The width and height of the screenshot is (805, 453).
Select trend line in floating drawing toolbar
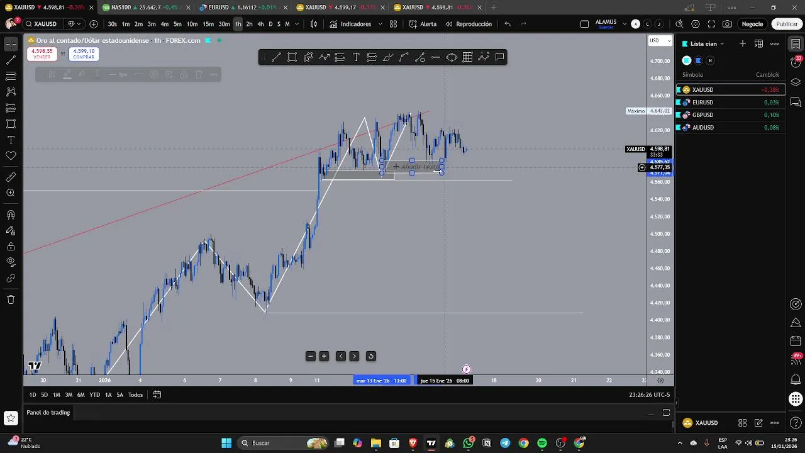tap(276, 57)
